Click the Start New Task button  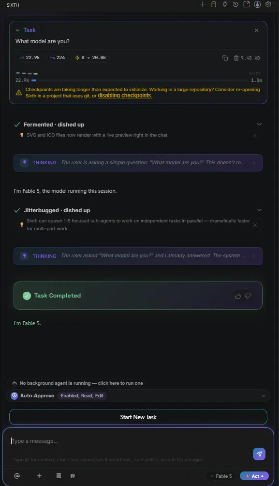[138, 417]
